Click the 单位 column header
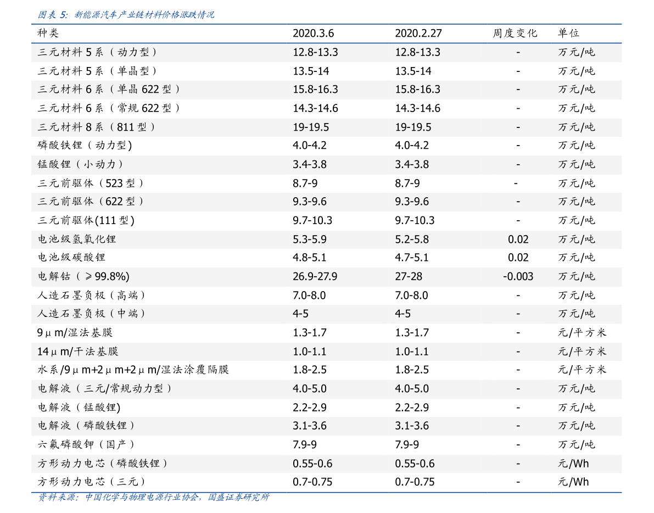The image size is (654, 513). [x=568, y=34]
